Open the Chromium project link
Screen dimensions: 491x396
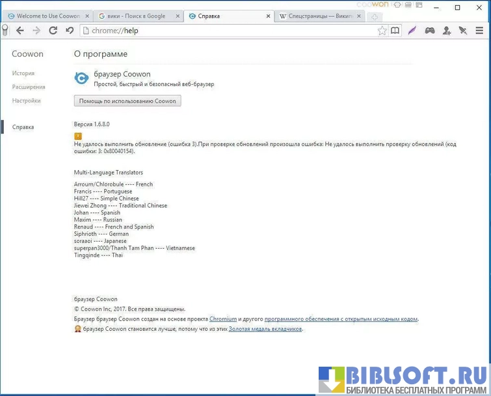[223, 319]
